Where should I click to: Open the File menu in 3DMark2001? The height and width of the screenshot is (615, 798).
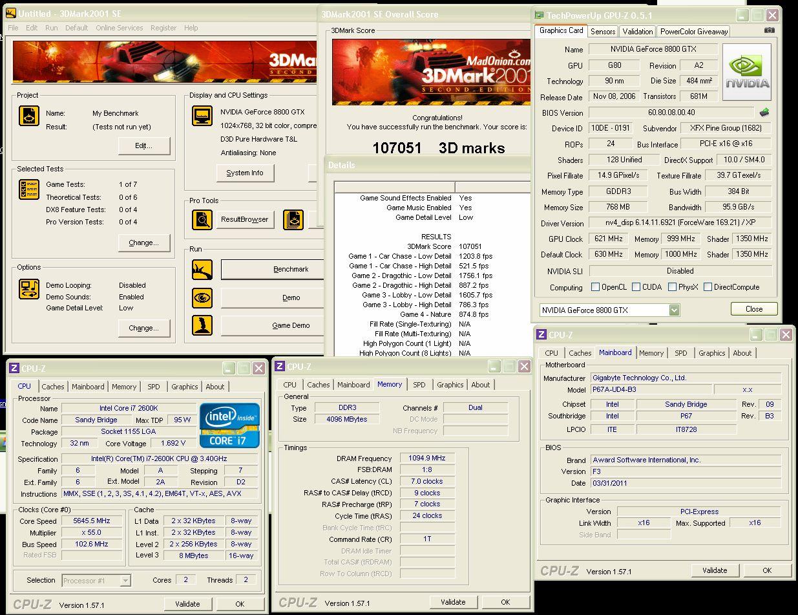click(x=13, y=28)
